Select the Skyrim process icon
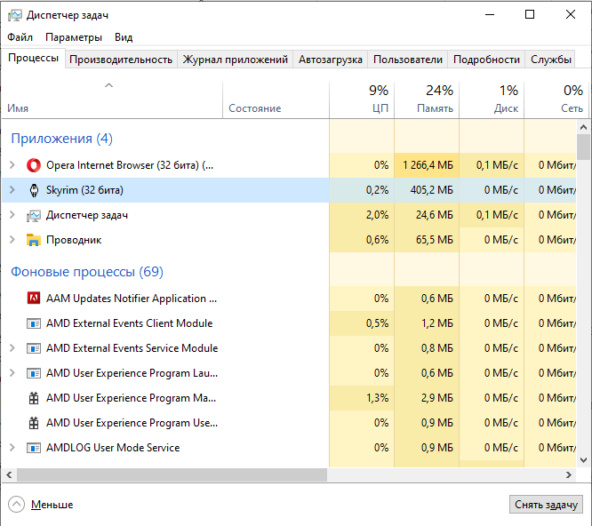This screenshot has width=592, height=526. (34, 190)
